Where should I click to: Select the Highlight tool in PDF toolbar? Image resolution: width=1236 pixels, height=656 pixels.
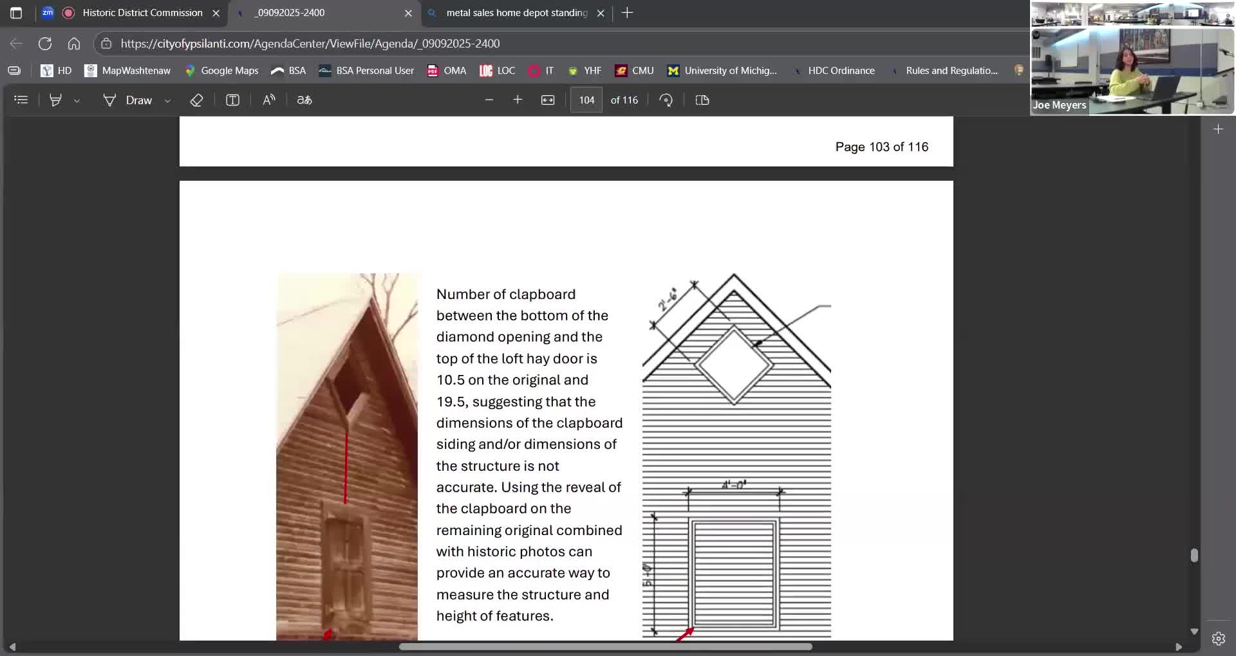[56, 100]
